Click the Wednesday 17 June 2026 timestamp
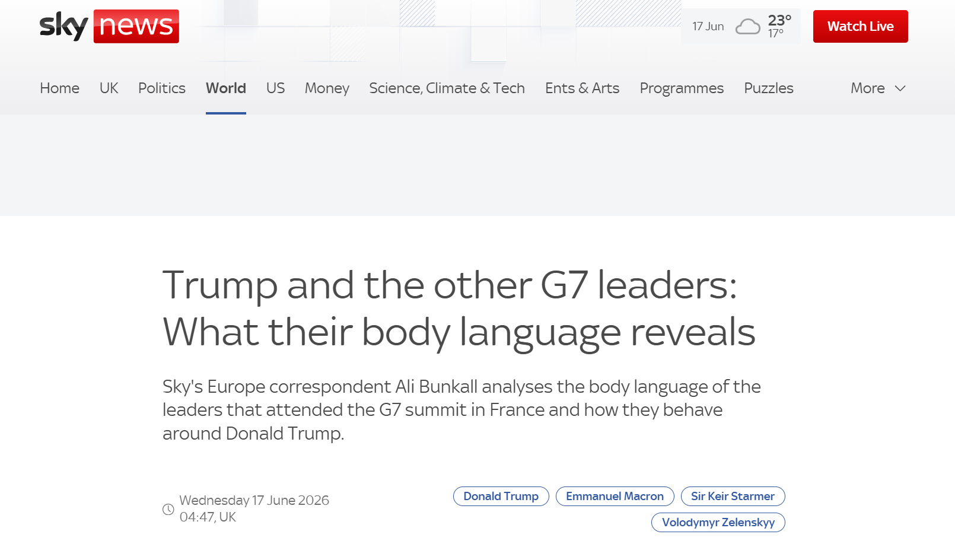 point(254,508)
